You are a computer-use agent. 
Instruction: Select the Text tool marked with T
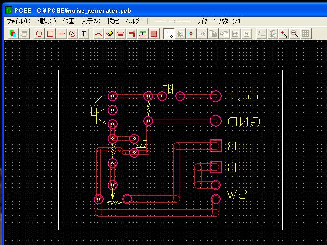(83, 34)
